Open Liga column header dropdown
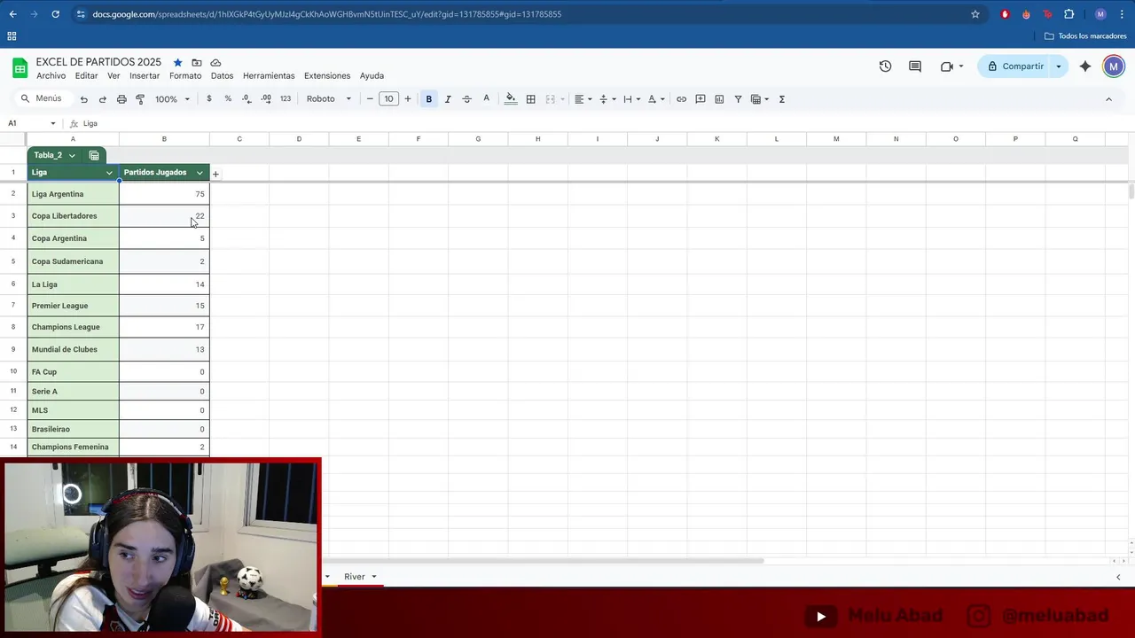The height and width of the screenshot is (638, 1135). (109, 173)
